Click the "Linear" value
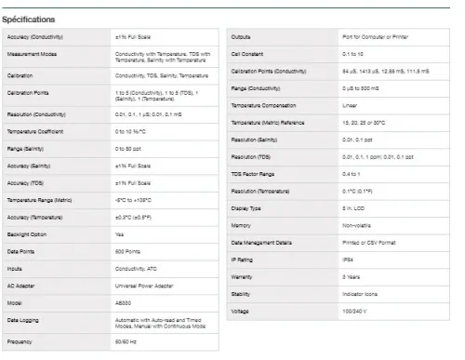Viewport: 465px width, 360px height. pos(350,106)
